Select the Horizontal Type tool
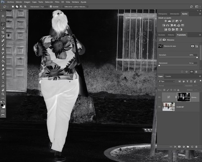 [3, 78]
